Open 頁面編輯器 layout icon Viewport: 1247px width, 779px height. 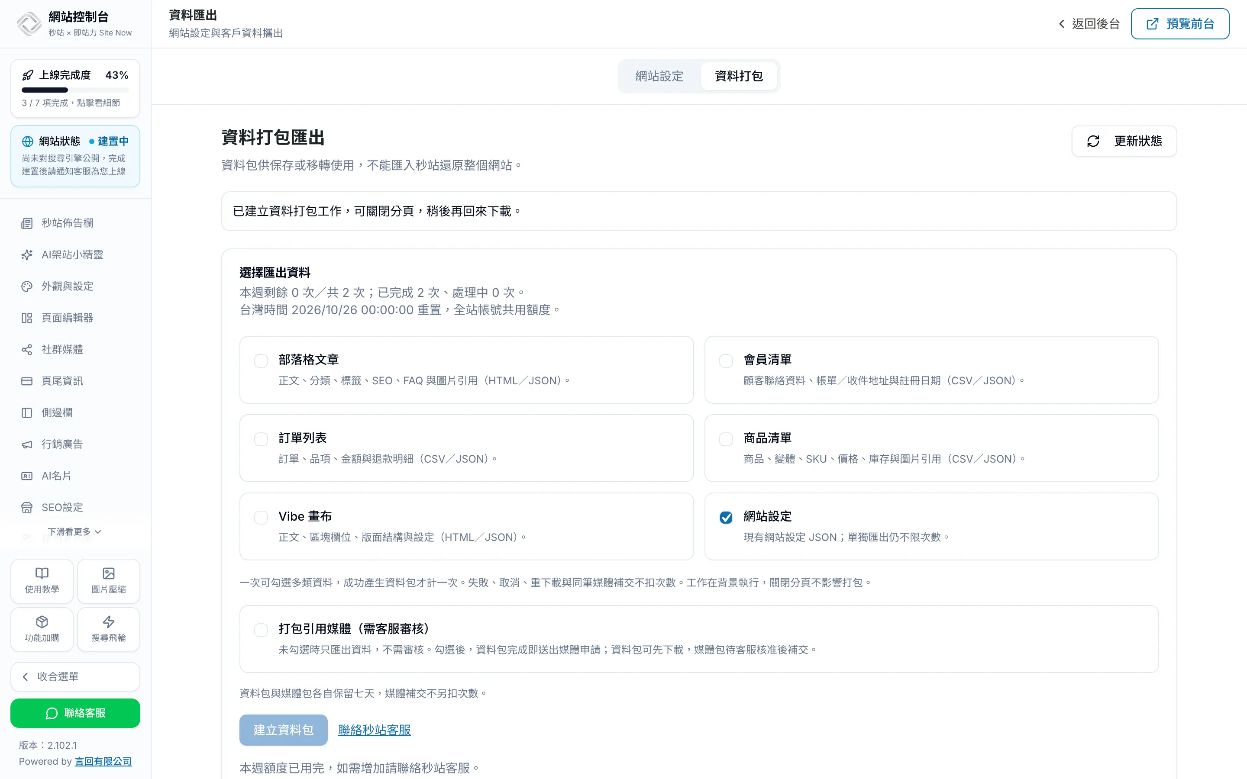point(27,318)
